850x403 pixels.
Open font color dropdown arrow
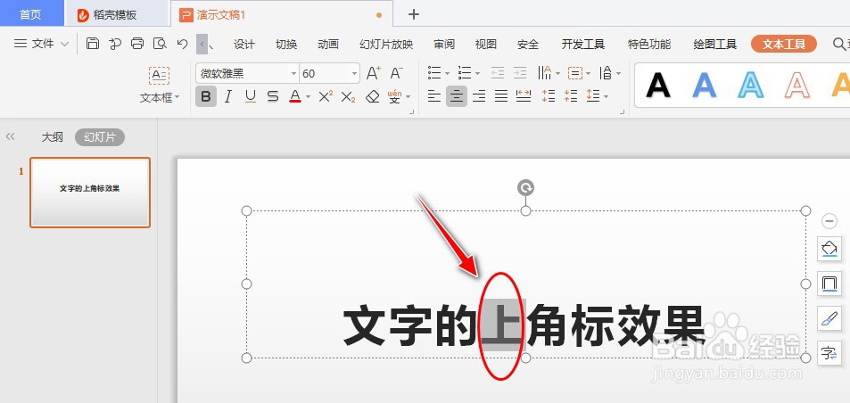[308, 97]
